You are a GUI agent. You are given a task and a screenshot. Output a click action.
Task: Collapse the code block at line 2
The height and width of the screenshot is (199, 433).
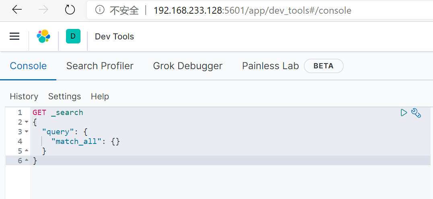click(x=27, y=122)
